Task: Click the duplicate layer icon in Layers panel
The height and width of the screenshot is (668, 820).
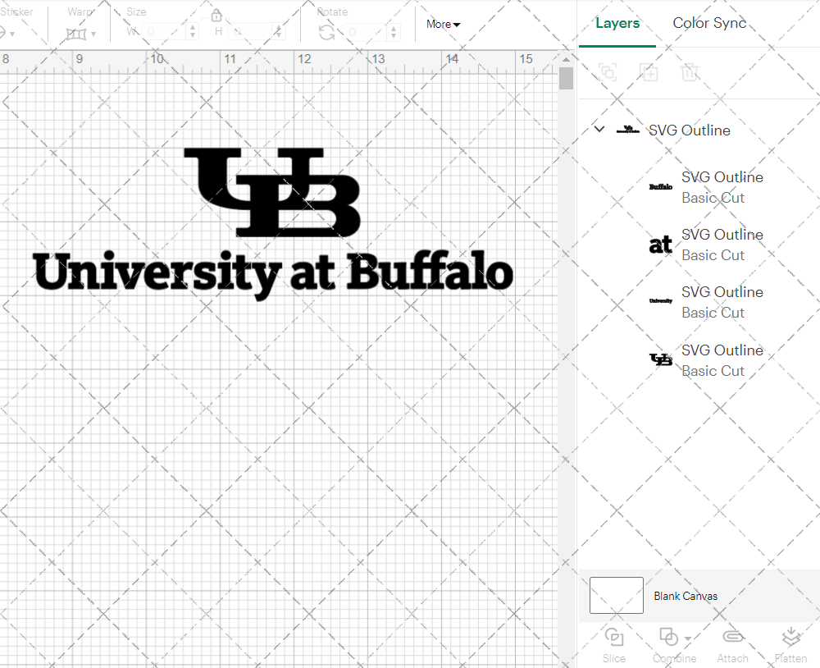Action: pyautogui.click(x=649, y=72)
